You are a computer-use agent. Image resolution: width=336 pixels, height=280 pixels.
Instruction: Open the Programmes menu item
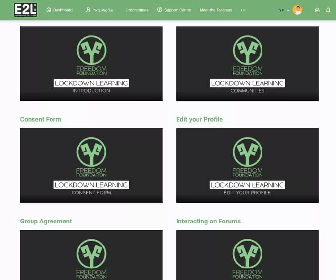coord(137,10)
